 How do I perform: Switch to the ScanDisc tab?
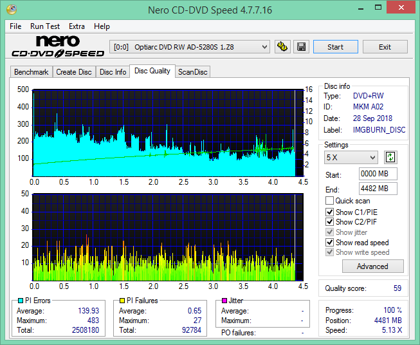(192, 72)
